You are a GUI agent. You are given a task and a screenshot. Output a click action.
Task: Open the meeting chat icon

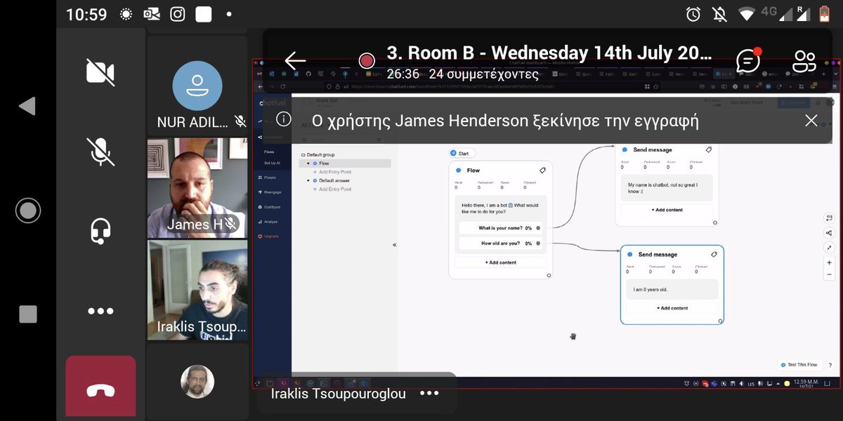click(x=748, y=60)
